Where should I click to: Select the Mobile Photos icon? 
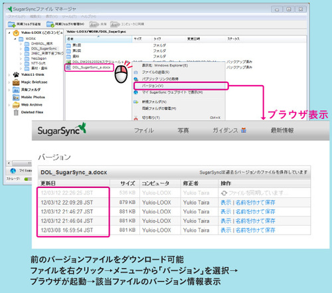(x=16, y=97)
